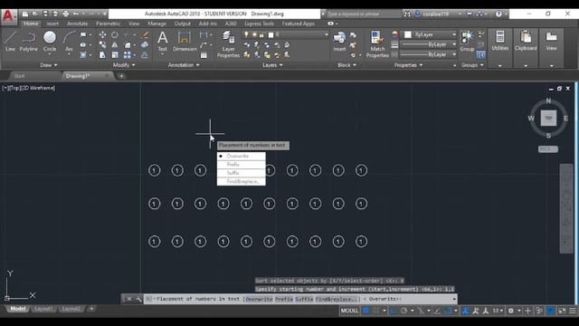The image size is (579, 326).
Task: Click the command line customize wrench
Action: (x=138, y=299)
